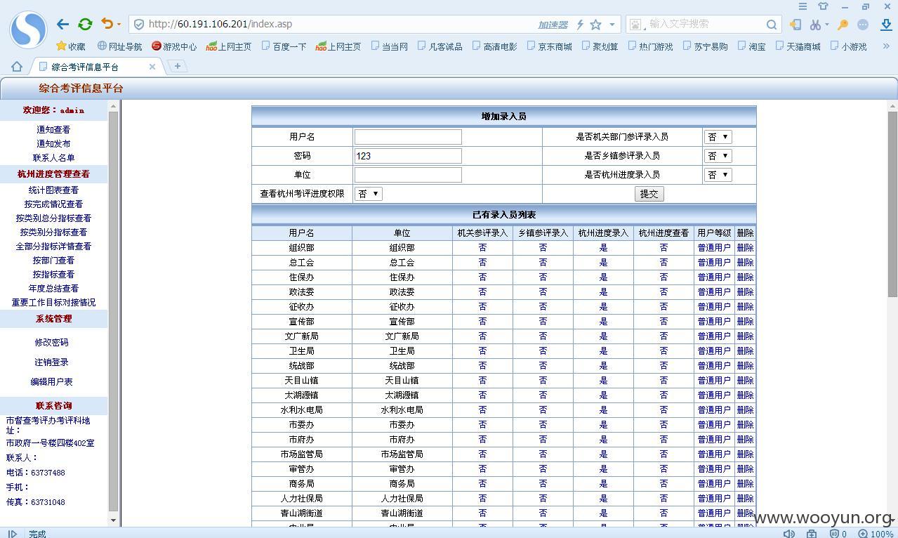Show more bookmarks chevron

(x=886, y=46)
